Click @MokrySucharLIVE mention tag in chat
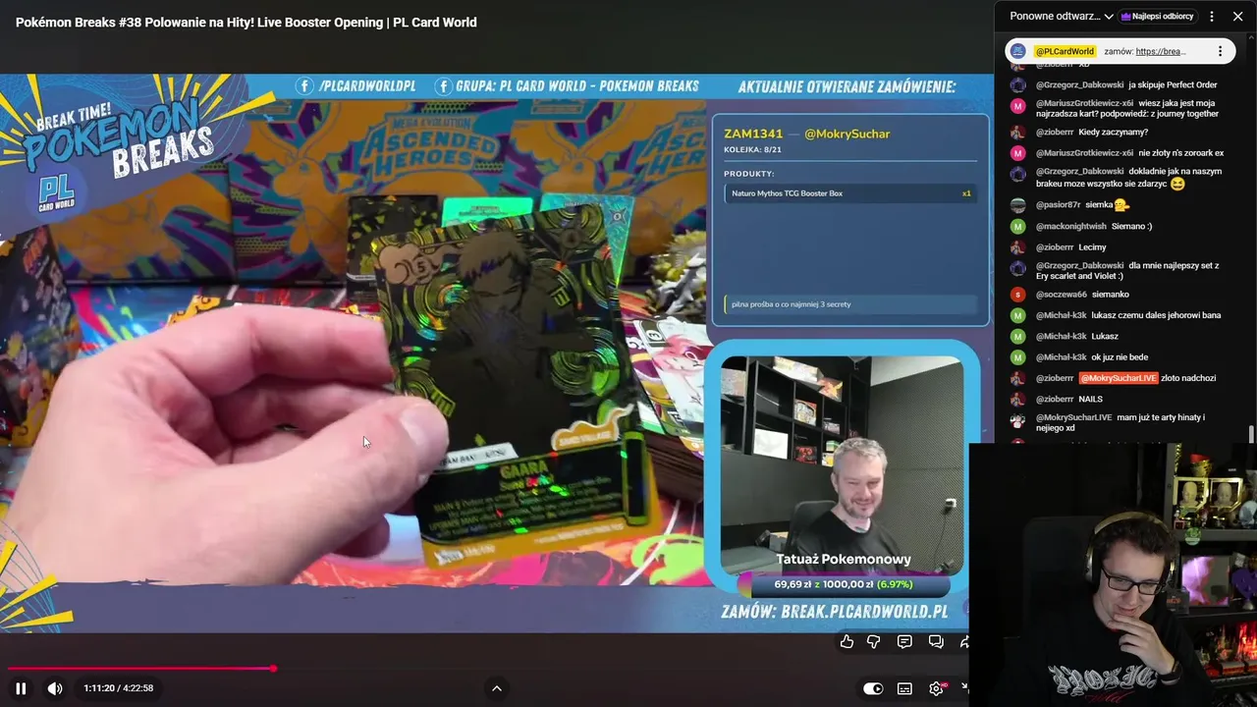Screen dimensions: 1257x707 1119,378
